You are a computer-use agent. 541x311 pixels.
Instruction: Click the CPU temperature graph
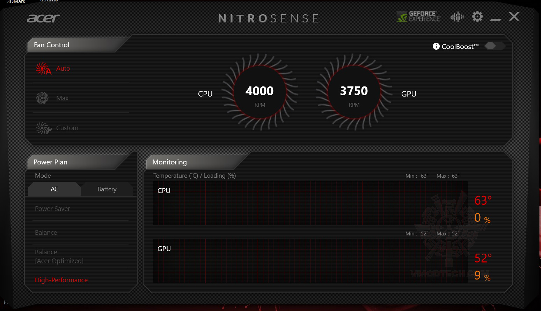click(310, 203)
